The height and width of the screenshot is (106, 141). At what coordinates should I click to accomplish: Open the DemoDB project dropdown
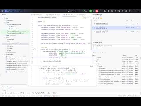tap(9, 11)
